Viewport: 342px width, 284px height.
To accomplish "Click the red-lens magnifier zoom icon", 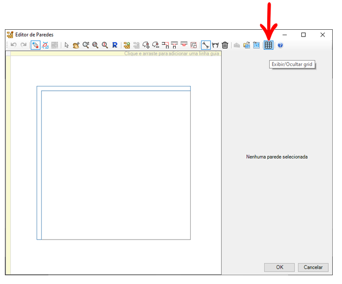I will click(105, 45).
